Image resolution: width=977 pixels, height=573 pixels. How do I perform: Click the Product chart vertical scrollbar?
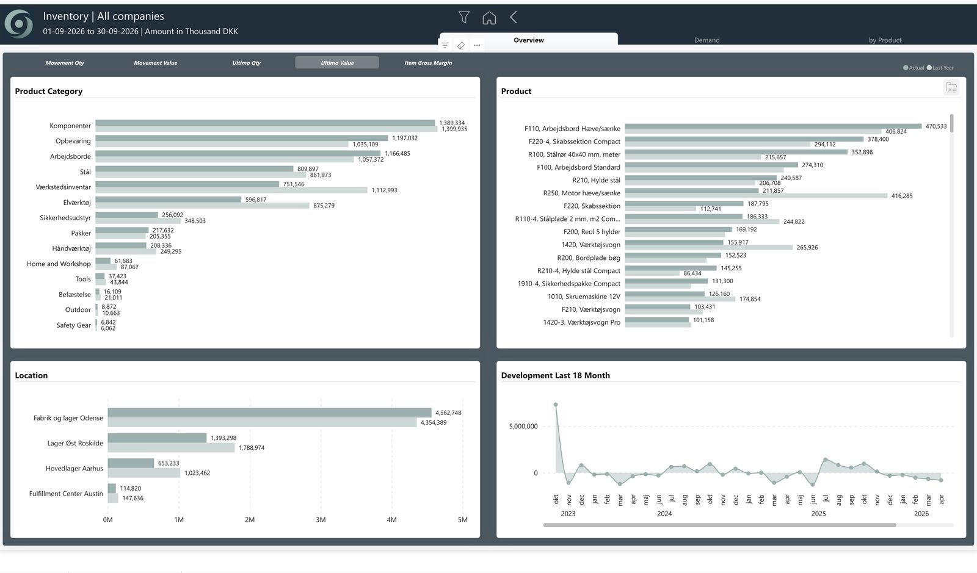pos(951,123)
